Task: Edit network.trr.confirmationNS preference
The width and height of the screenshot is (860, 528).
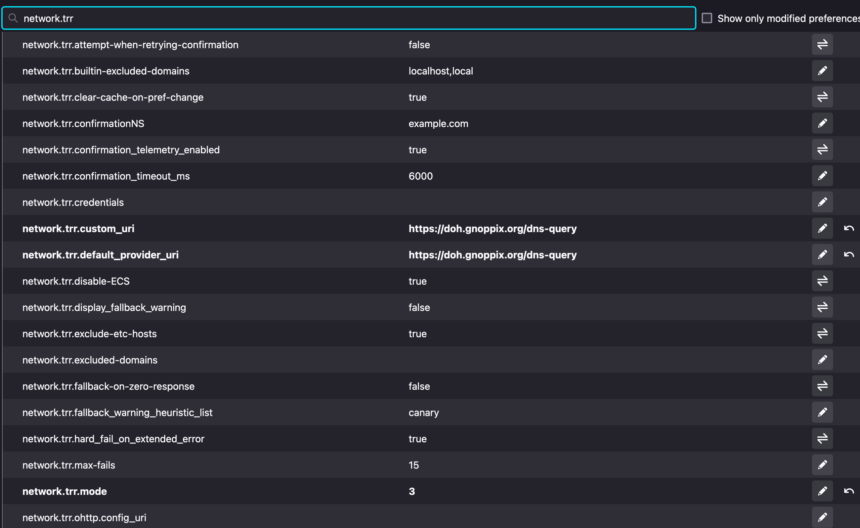Action: 822,123
